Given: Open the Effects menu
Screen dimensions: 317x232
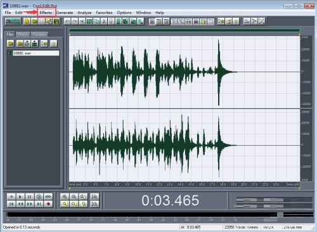Looking at the screenshot, I should (x=46, y=13).
